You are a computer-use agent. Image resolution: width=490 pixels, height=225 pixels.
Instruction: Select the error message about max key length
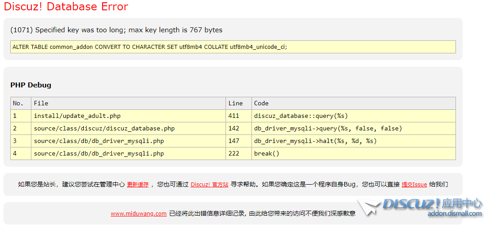pyautogui.click(x=116, y=30)
